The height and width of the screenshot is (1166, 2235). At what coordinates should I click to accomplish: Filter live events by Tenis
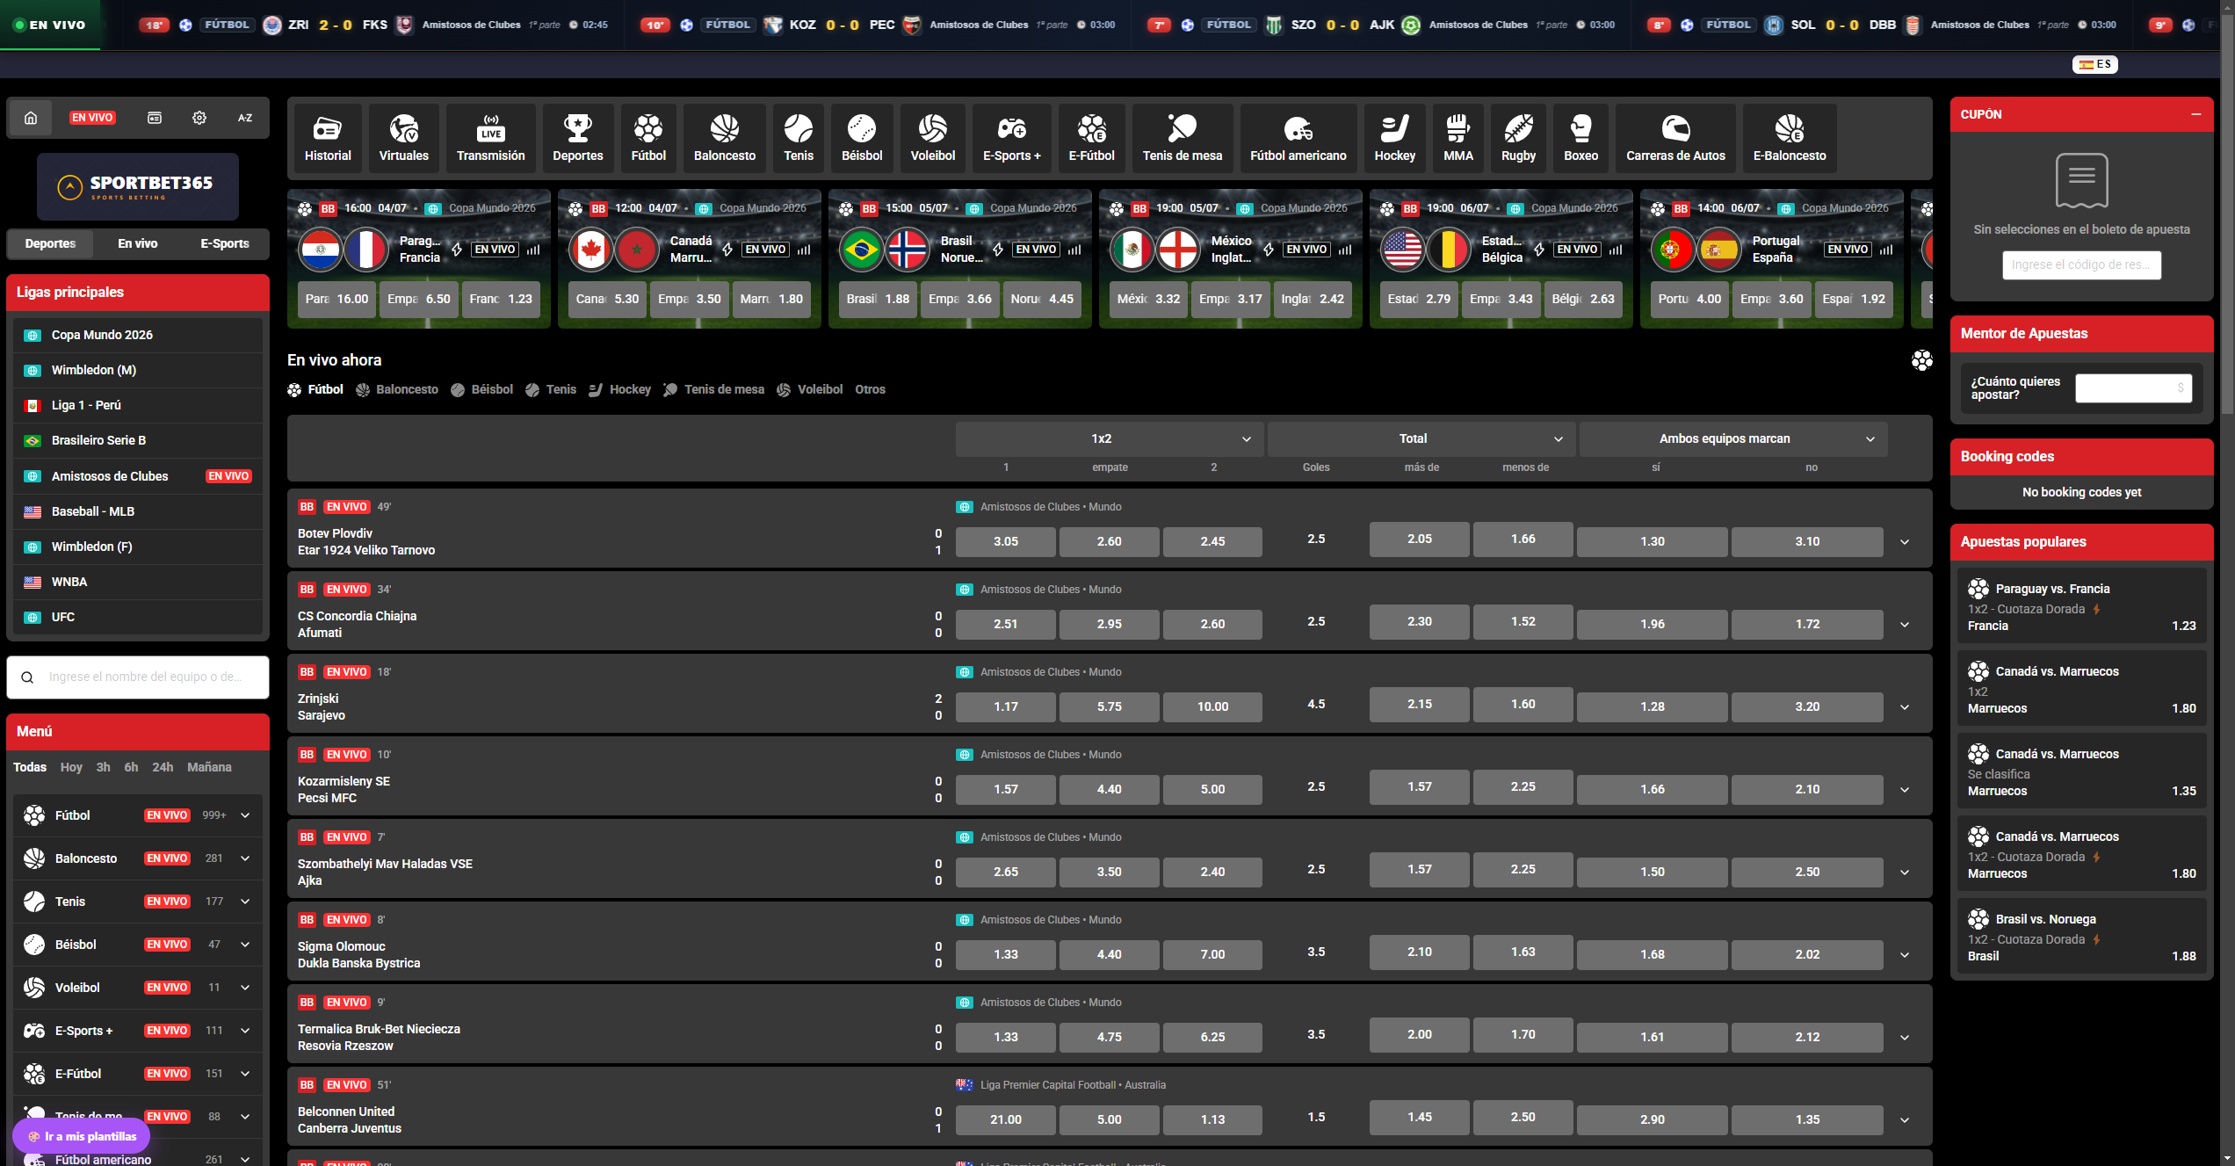(x=551, y=389)
